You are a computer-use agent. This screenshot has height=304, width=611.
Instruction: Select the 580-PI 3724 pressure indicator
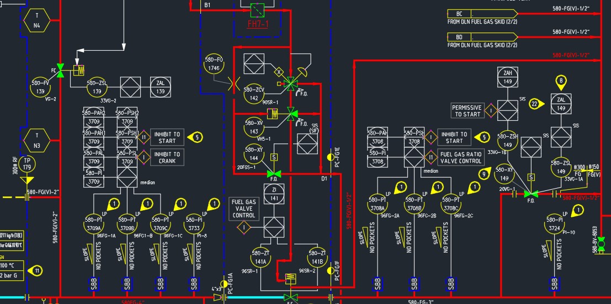tap(554, 223)
